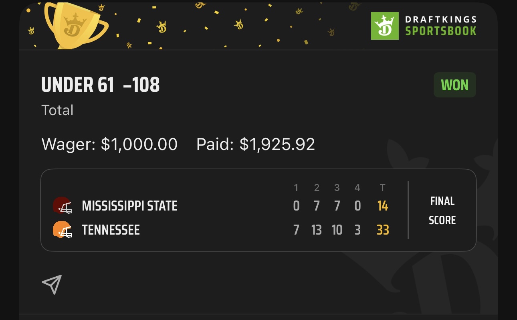Click the quarter 4 column header
517x320 pixels.
357,188
